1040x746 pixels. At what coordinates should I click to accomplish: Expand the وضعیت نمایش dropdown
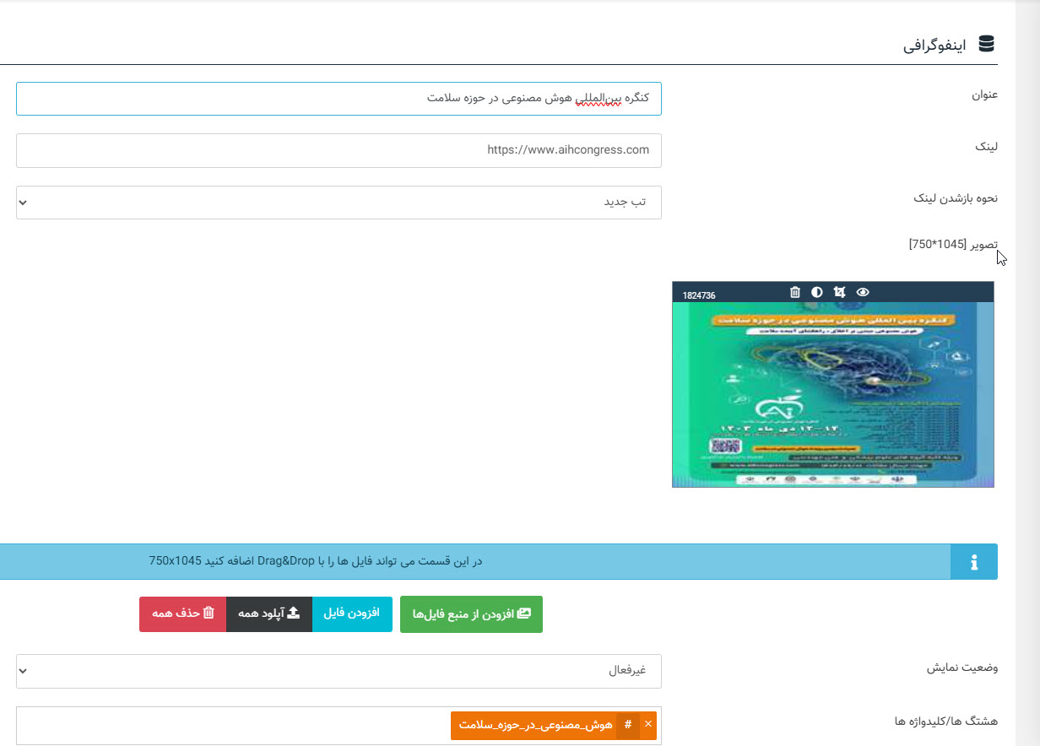pos(339,671)
